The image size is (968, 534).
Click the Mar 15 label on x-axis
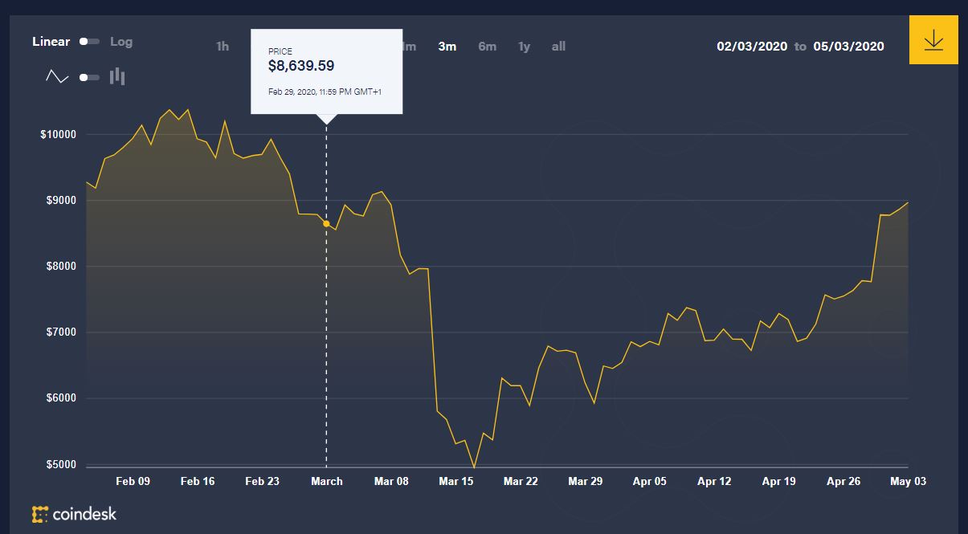click(x=456, y=481)
